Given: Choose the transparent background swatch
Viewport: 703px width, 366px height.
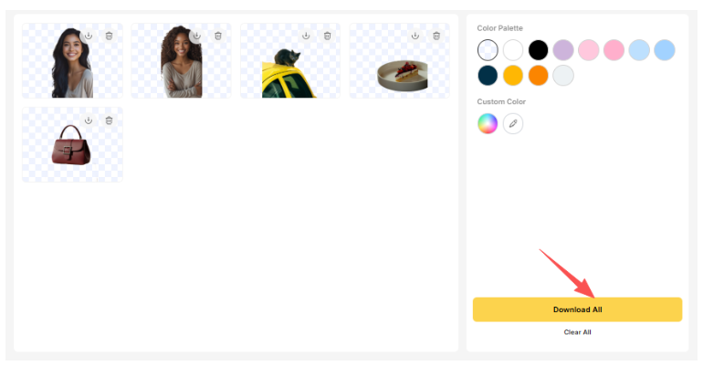Looking at the screenshot, I should 488,49.
